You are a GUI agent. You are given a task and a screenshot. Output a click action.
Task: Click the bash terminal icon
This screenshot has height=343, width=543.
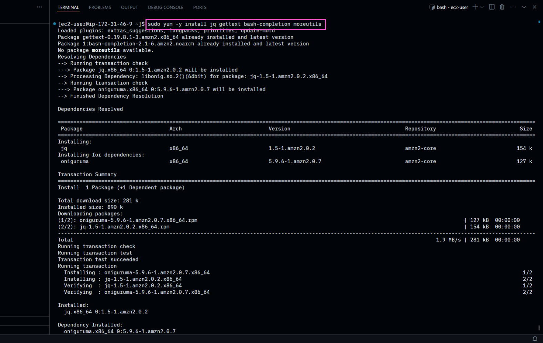pos(432,7)
